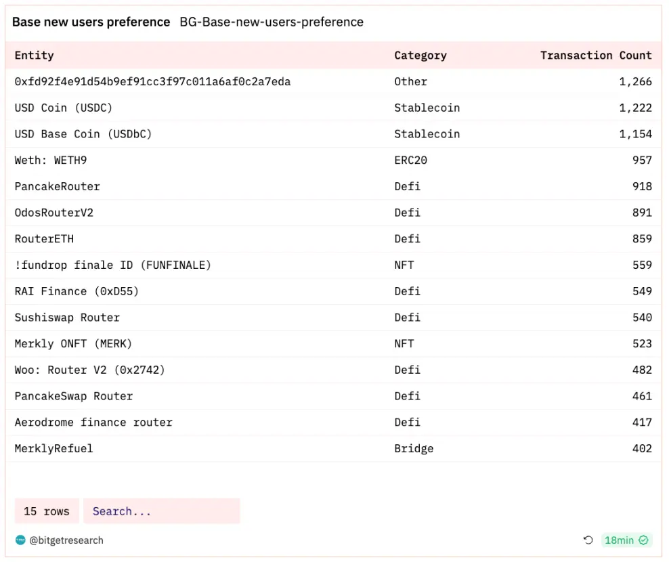Screen dimensions: 669x562
Task: Click the 523 transaction count
Action: click(642, 343)
